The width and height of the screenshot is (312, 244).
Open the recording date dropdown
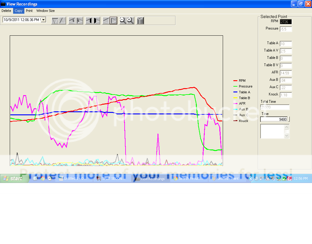(43, 20)
